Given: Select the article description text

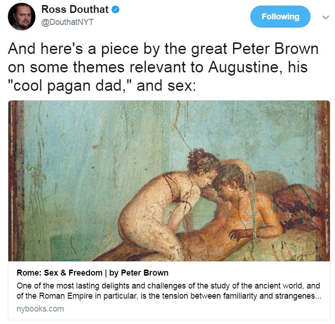Looking at the screenshot, I should 169,291.
